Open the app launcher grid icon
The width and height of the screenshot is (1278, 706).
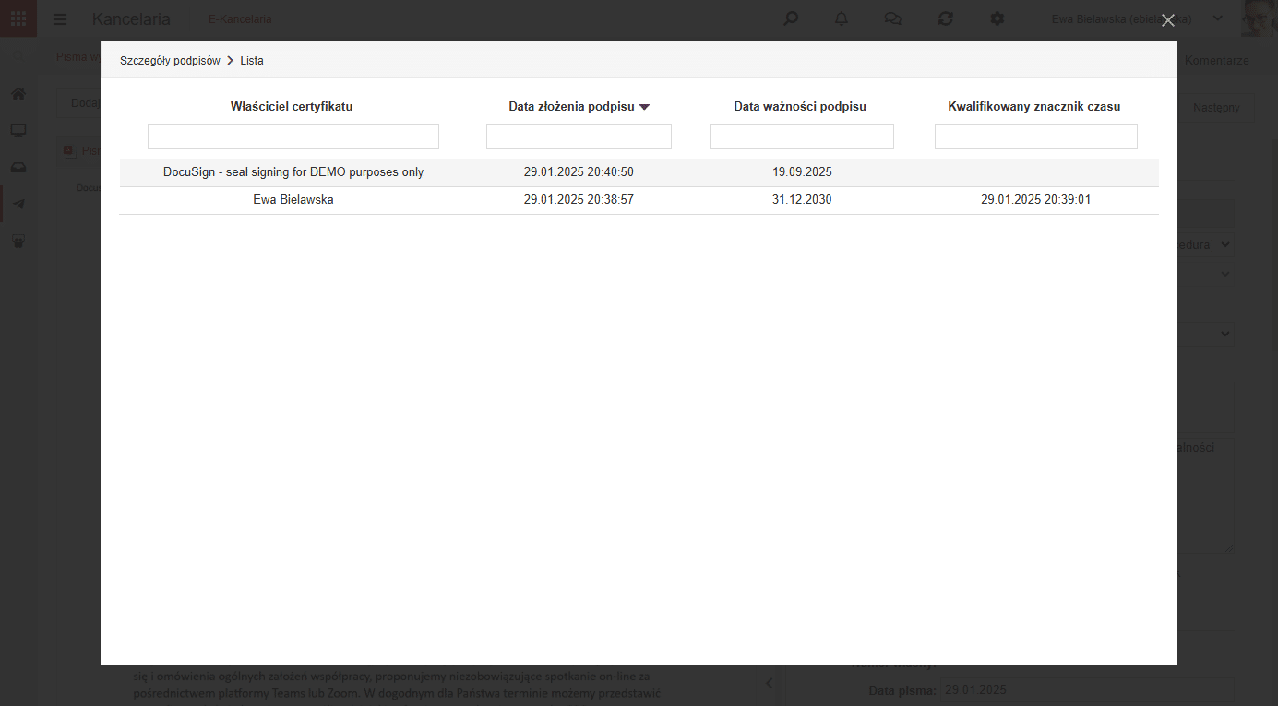coord(18,18)
